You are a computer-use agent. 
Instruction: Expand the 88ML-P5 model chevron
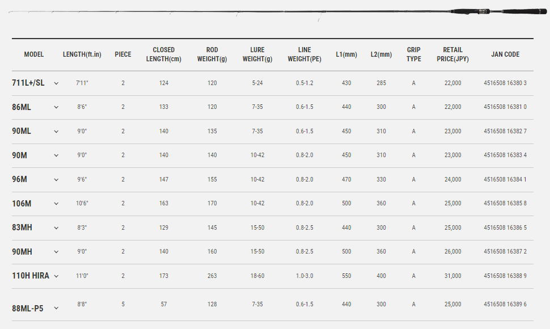[x=56, y=309]
